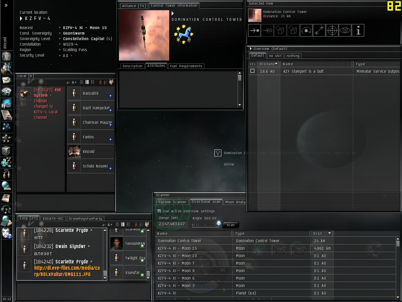Toggle Use active overview settings checkbox
This screenshot has width=402, height=302.
159,211
